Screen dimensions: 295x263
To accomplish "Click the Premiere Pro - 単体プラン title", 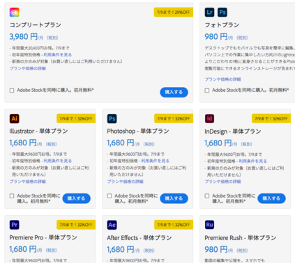I will (x=43, y=237).
